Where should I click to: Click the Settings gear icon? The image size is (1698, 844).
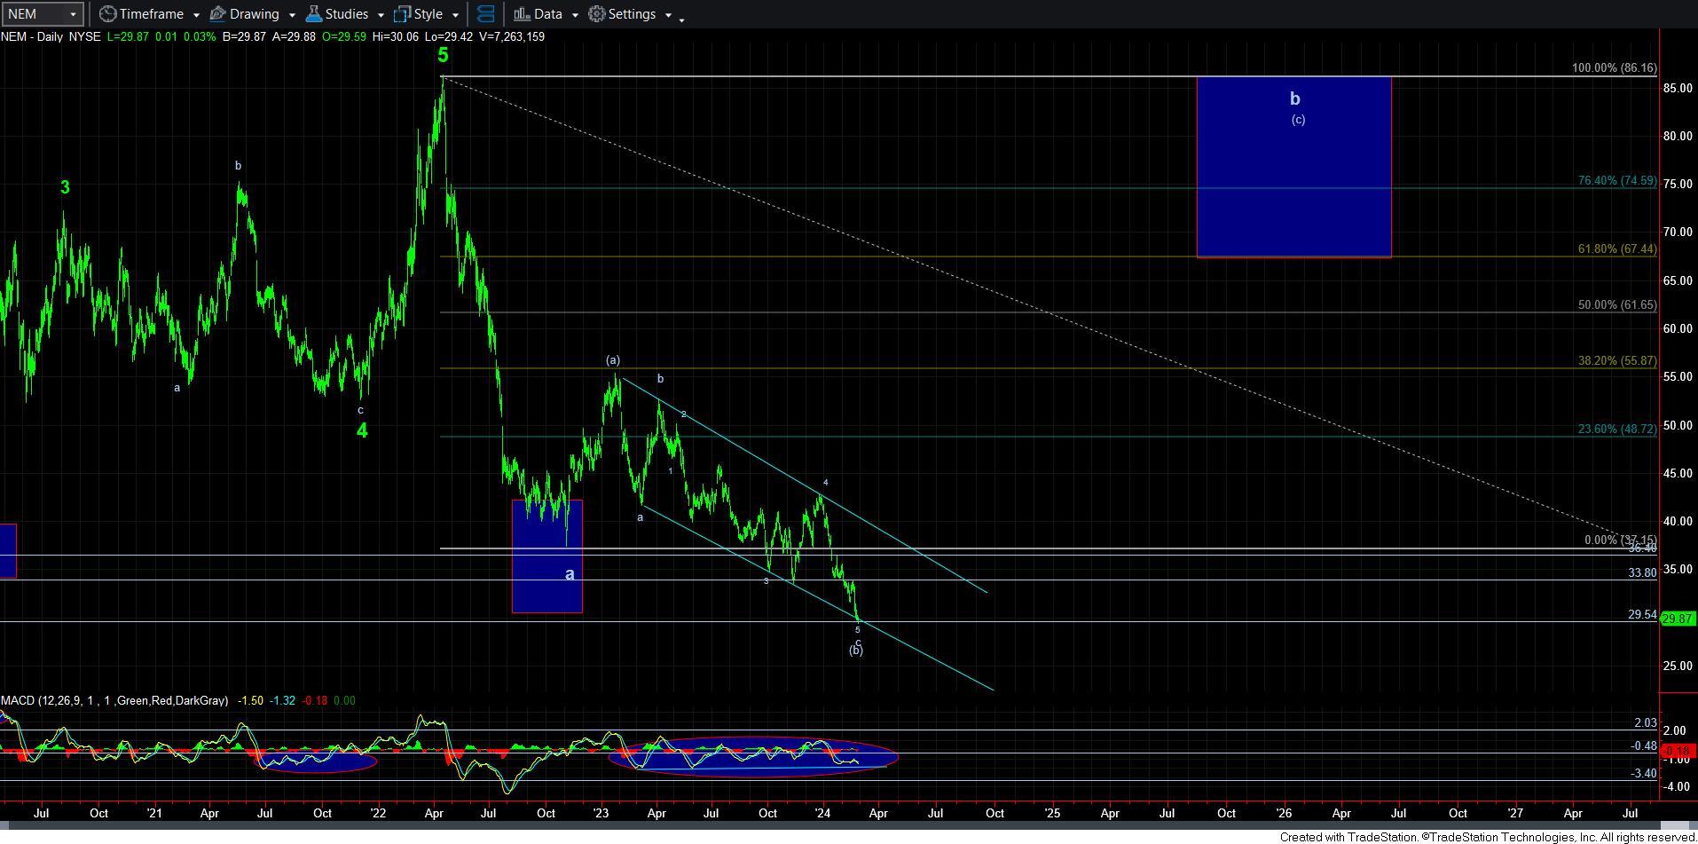(597, 14)
